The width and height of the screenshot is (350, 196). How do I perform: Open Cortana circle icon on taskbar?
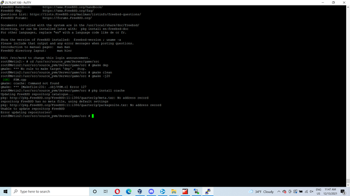[x=95, y=191]
